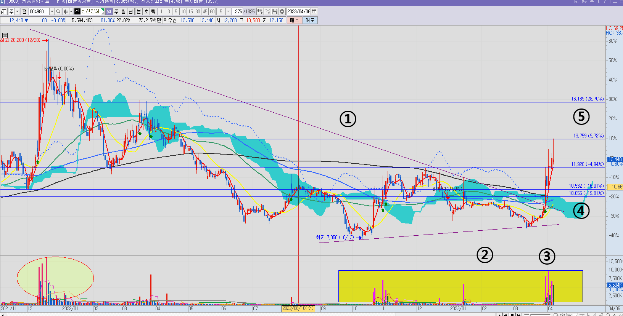Click current price 12,440 value

(16, 20)
